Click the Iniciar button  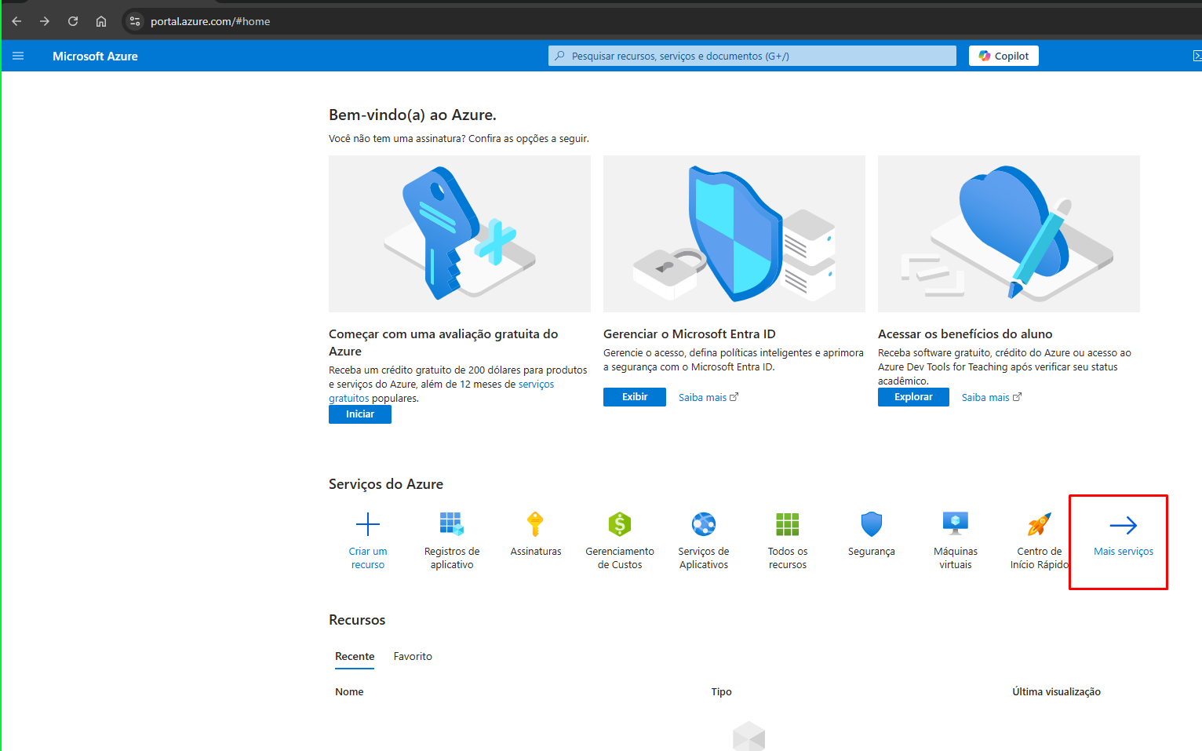click(360, 414)
